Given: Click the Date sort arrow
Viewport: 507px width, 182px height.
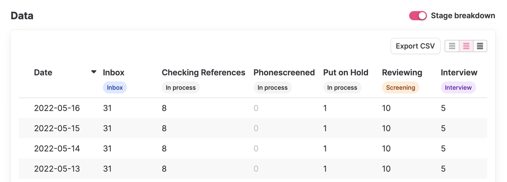Looking at the screenshot, I should [94, 72].
